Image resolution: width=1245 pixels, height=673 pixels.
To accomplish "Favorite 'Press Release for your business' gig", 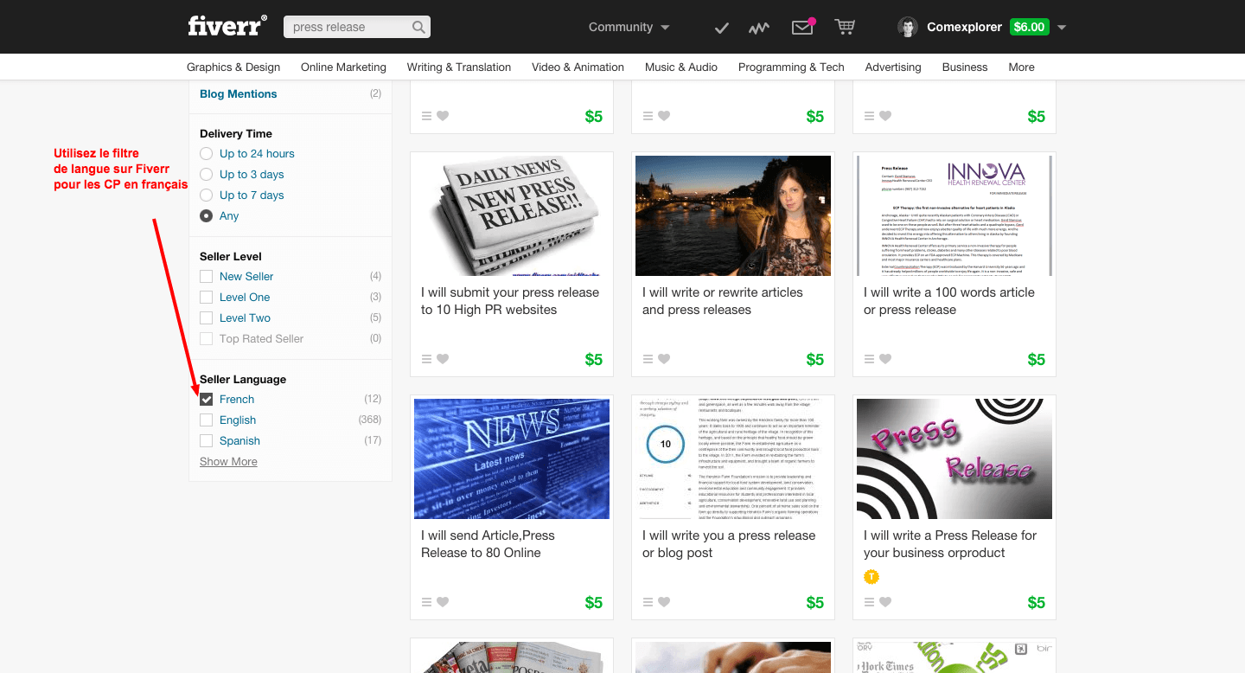I will 885,602.
